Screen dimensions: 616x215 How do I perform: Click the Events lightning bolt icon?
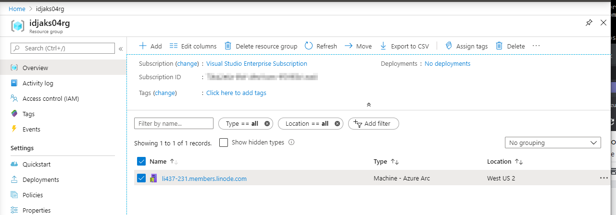[14, 129]
